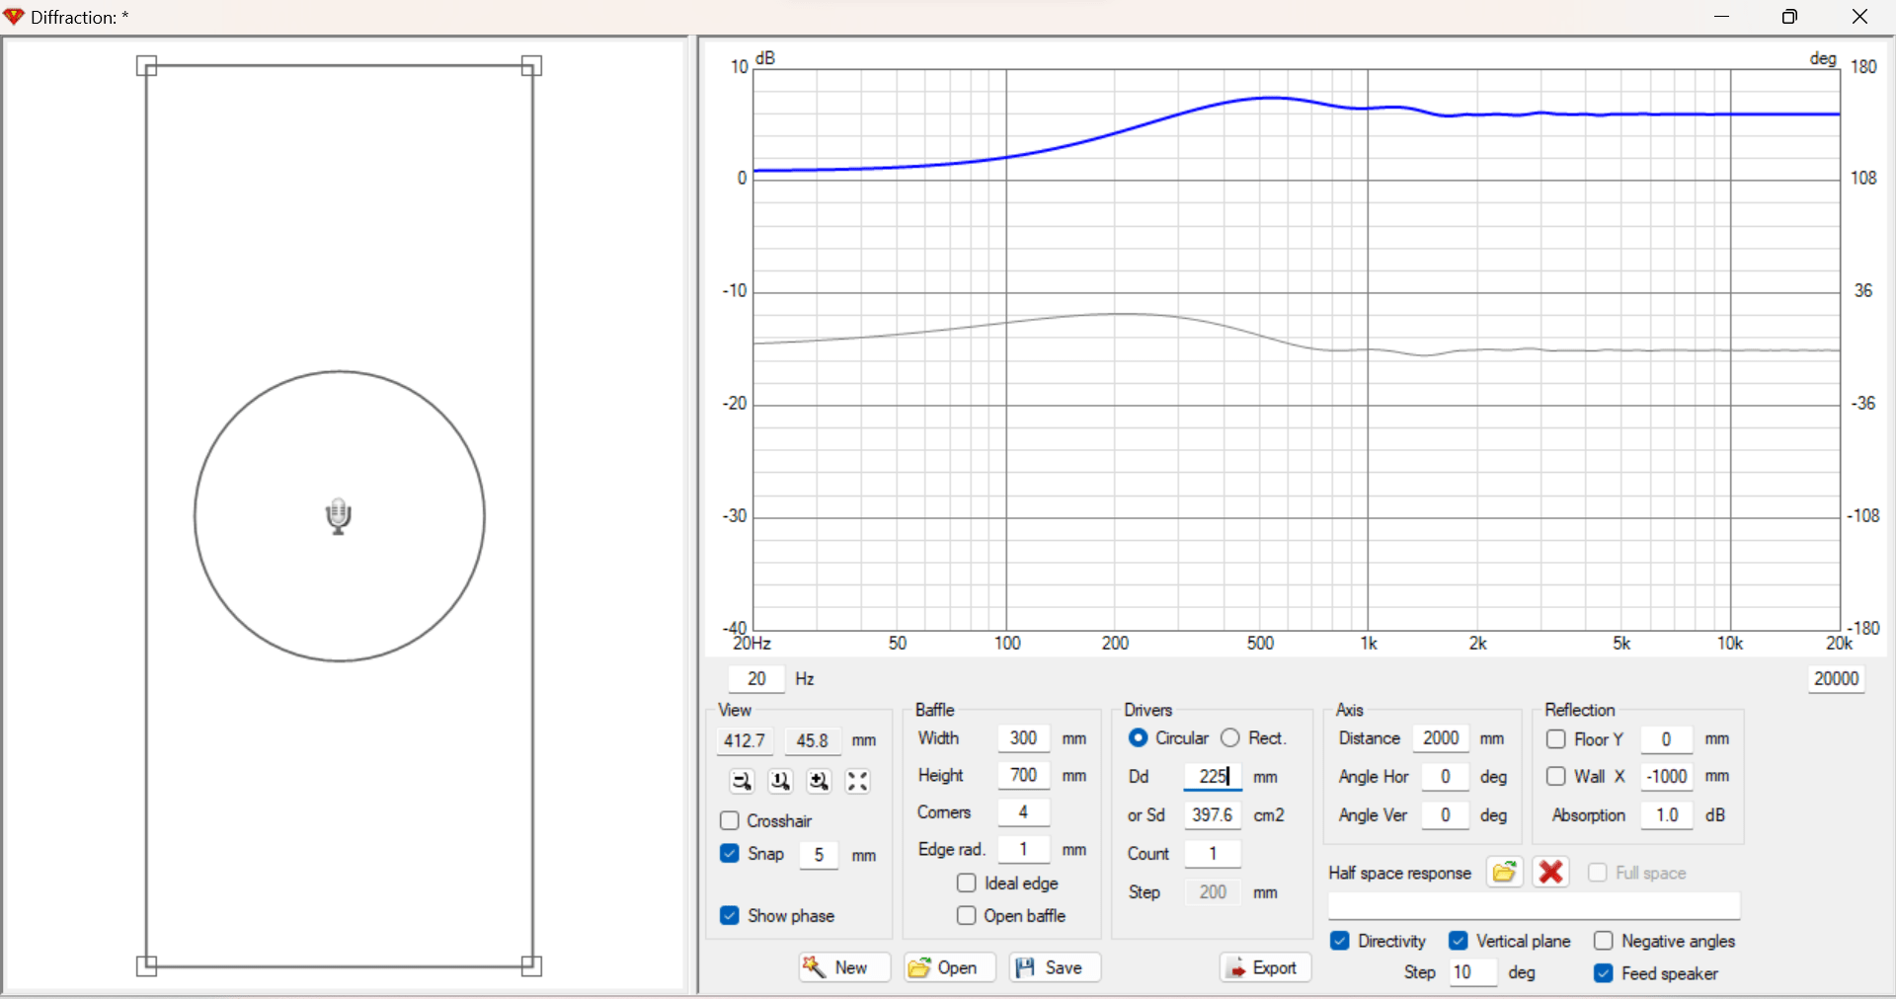
Task: Click the View X coordinate 412.7 field
Action: 745,740
